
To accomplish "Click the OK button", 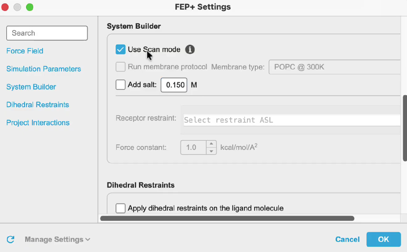I will [x=384, y=239].
